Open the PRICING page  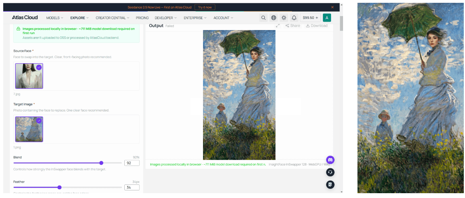click(x=142, y=18)
